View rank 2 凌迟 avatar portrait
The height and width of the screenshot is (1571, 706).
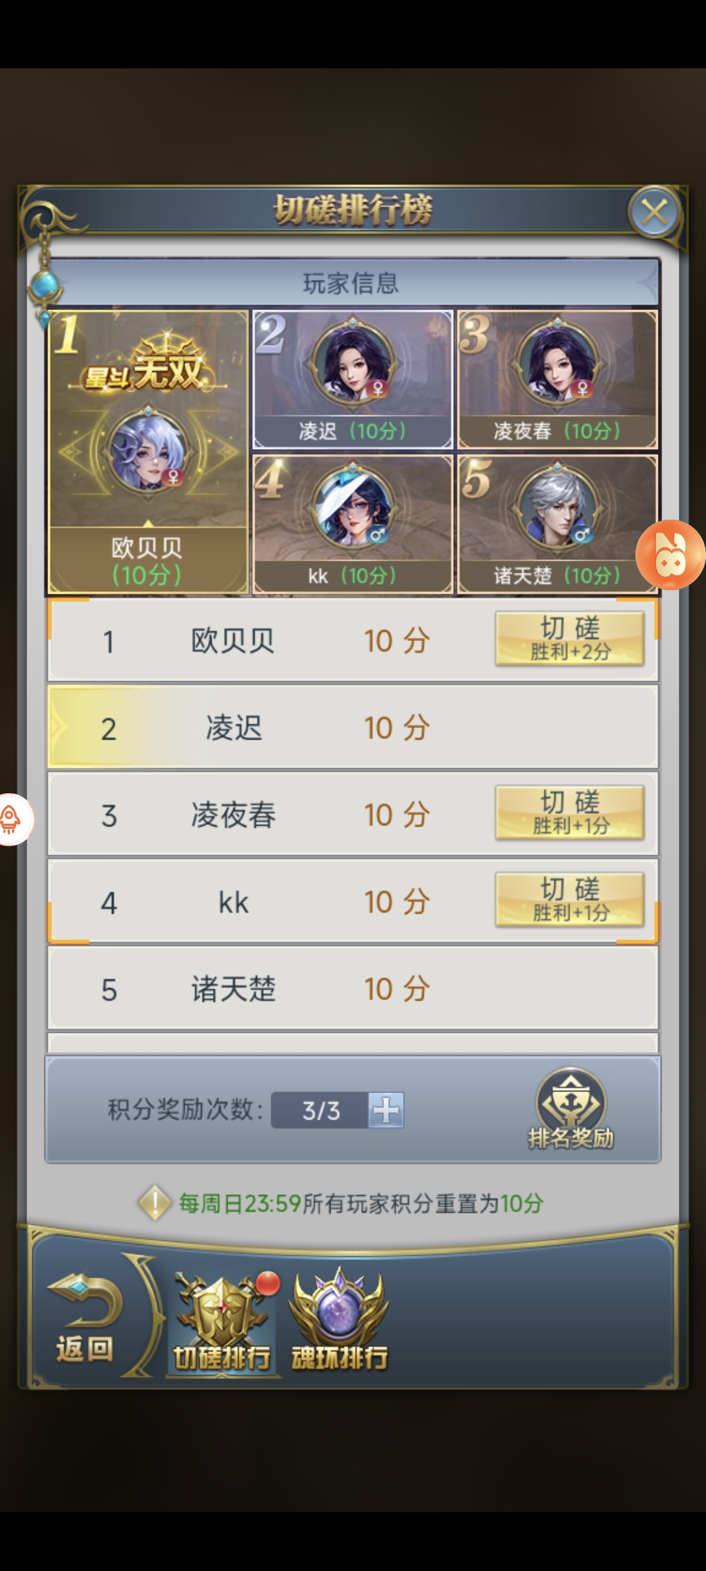352,363
